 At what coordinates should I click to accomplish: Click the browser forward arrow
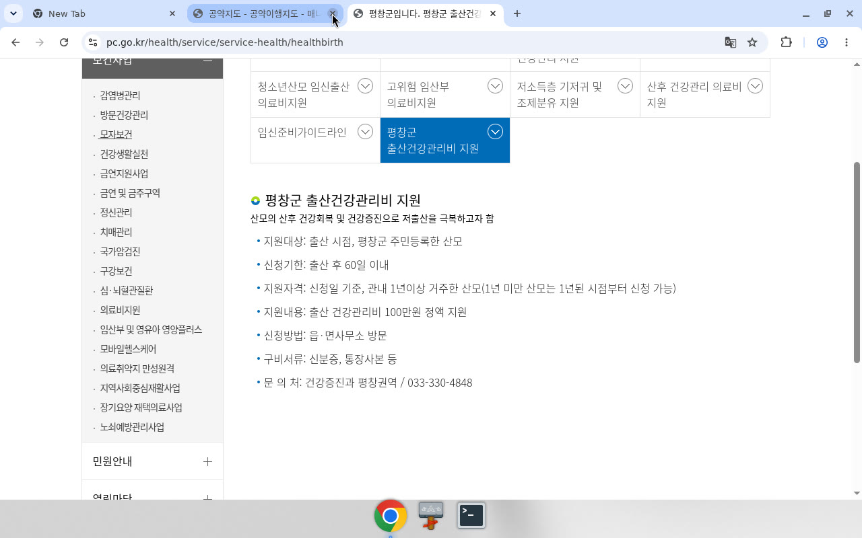point(40,42)
